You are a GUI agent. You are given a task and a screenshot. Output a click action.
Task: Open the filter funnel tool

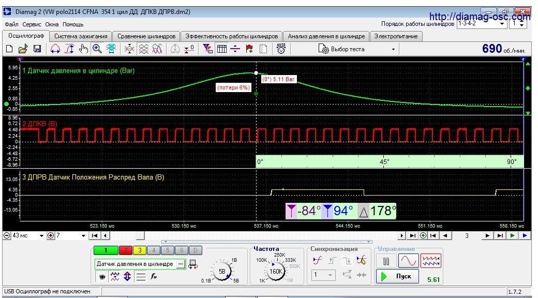point(207,49)
